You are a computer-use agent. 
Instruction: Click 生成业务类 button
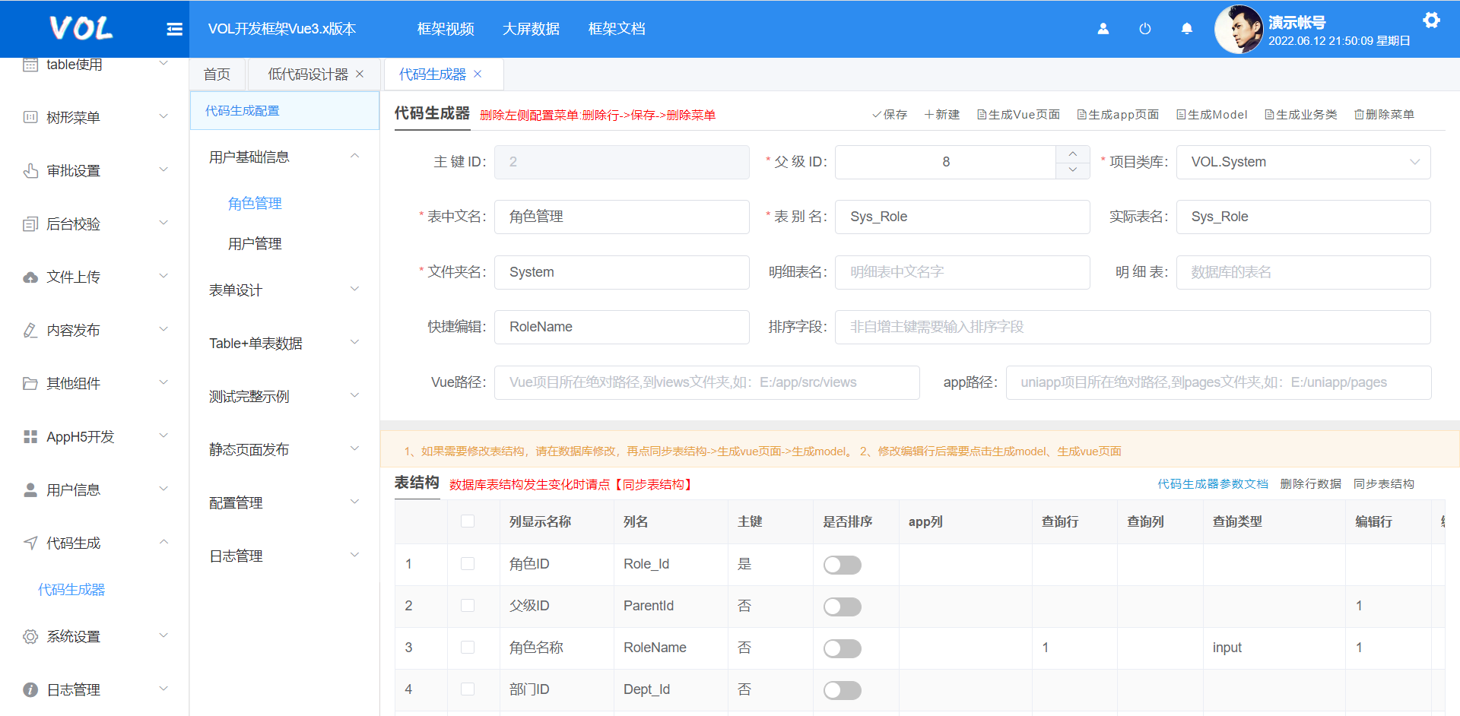[1301, 115]
